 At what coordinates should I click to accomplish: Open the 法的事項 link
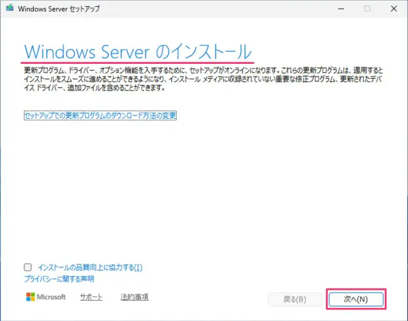[x=135, y=297]
